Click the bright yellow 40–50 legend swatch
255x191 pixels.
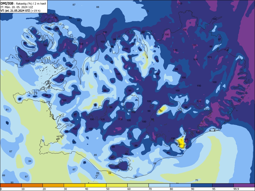[x=96, y=185]
